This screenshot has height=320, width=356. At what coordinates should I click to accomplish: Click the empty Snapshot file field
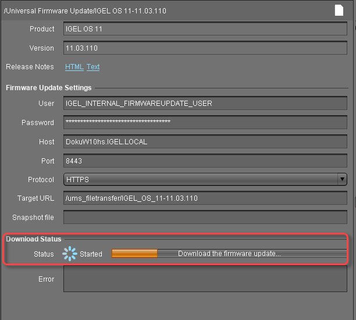(205, 218)
